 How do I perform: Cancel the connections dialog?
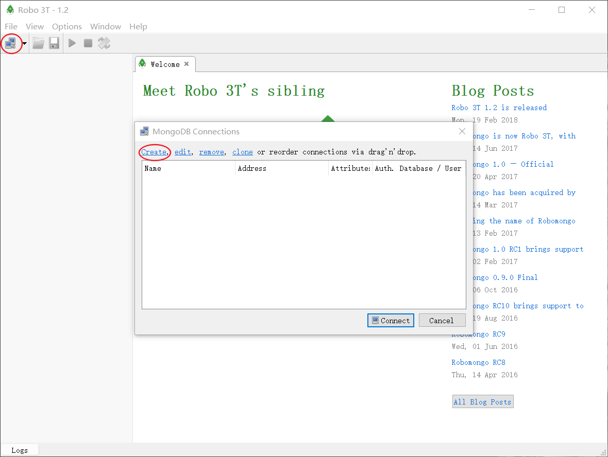pos(442,320)
